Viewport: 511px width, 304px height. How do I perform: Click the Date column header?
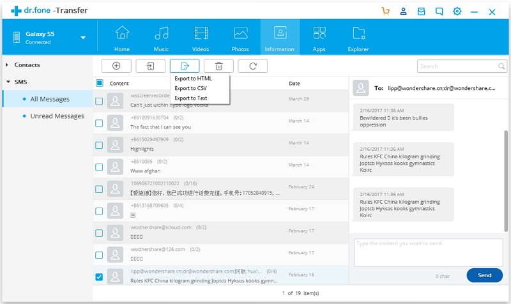click(x=294, y=84)
